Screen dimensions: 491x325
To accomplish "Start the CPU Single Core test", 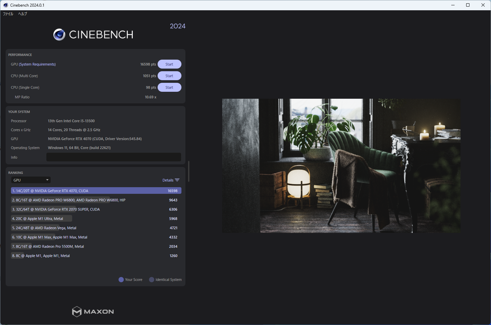I will click(x=169, y=87).
